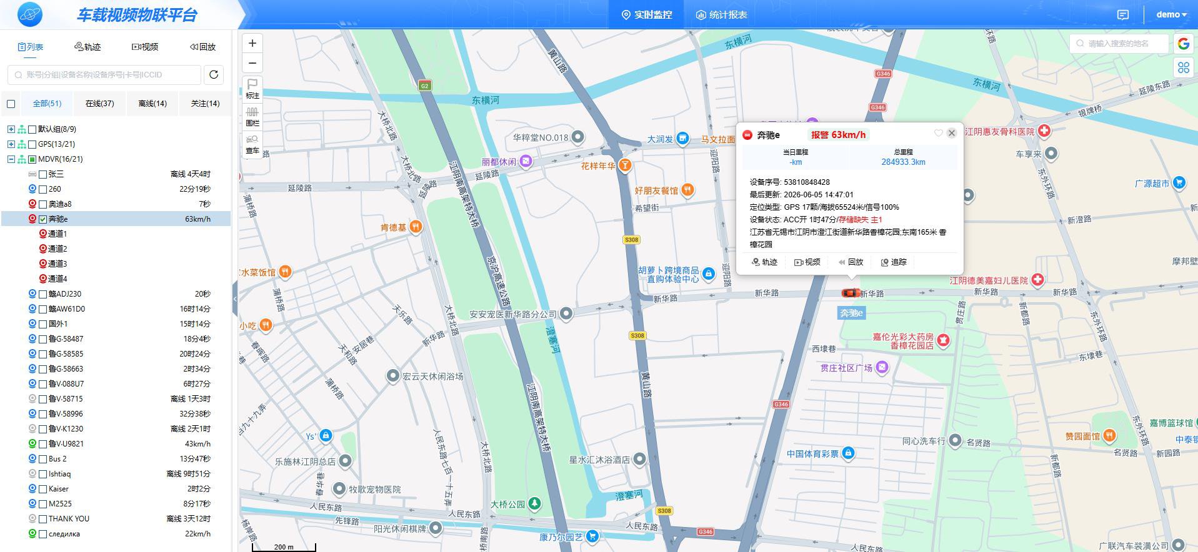Filter by 关注(14) devices

point(205,104)
